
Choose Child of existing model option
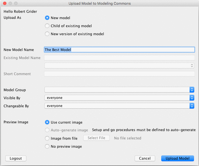point(47,26)
